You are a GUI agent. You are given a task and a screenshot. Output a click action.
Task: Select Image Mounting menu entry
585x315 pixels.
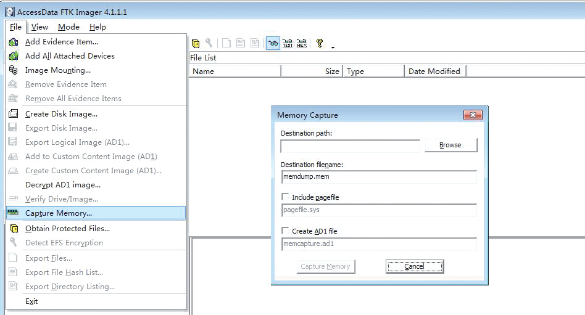[x=96, y=70]
